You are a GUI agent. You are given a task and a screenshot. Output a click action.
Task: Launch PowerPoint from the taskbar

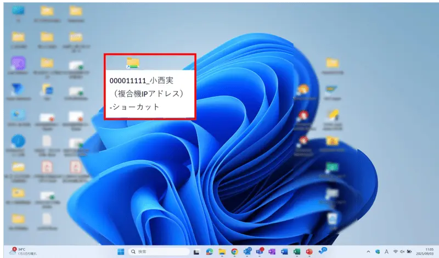pos(309,251)
